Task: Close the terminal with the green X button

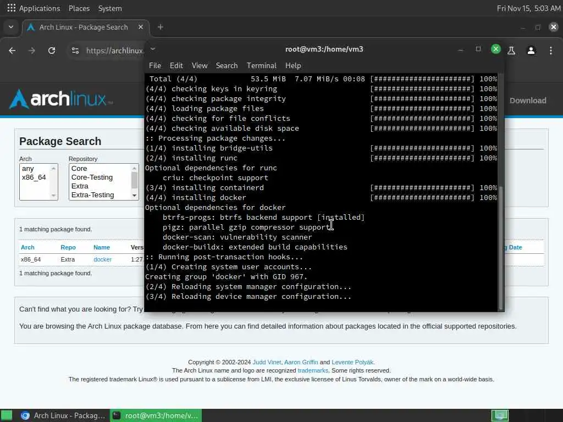Action: coord(495,49)
